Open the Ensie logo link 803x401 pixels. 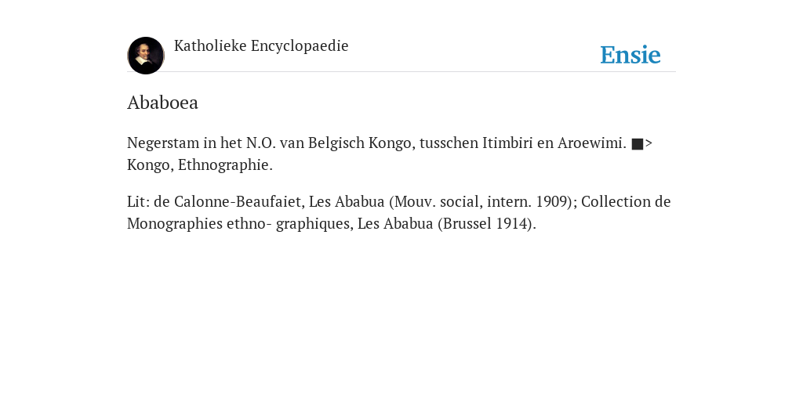630,55
